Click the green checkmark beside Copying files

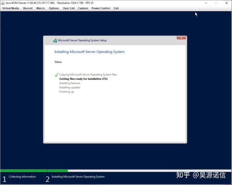[x=56, y=75]
